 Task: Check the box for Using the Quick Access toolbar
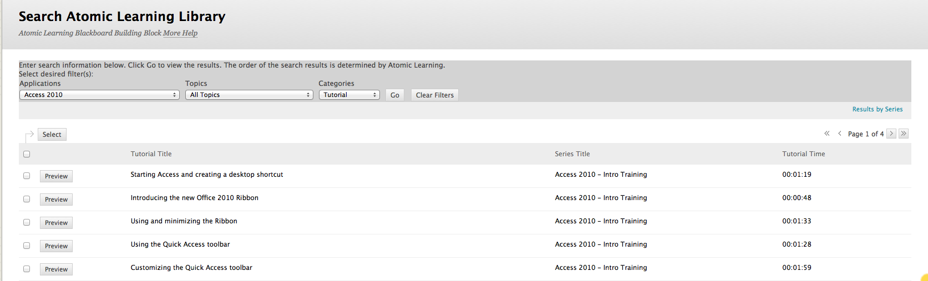tap(27, 246)
